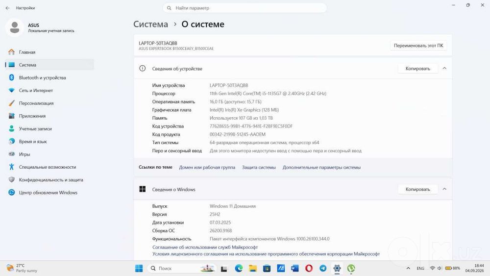The height and width of the screenshot is (276, 490).
Task: Collapse the Сведения о Windows section
Action: (x=444, y=189)
